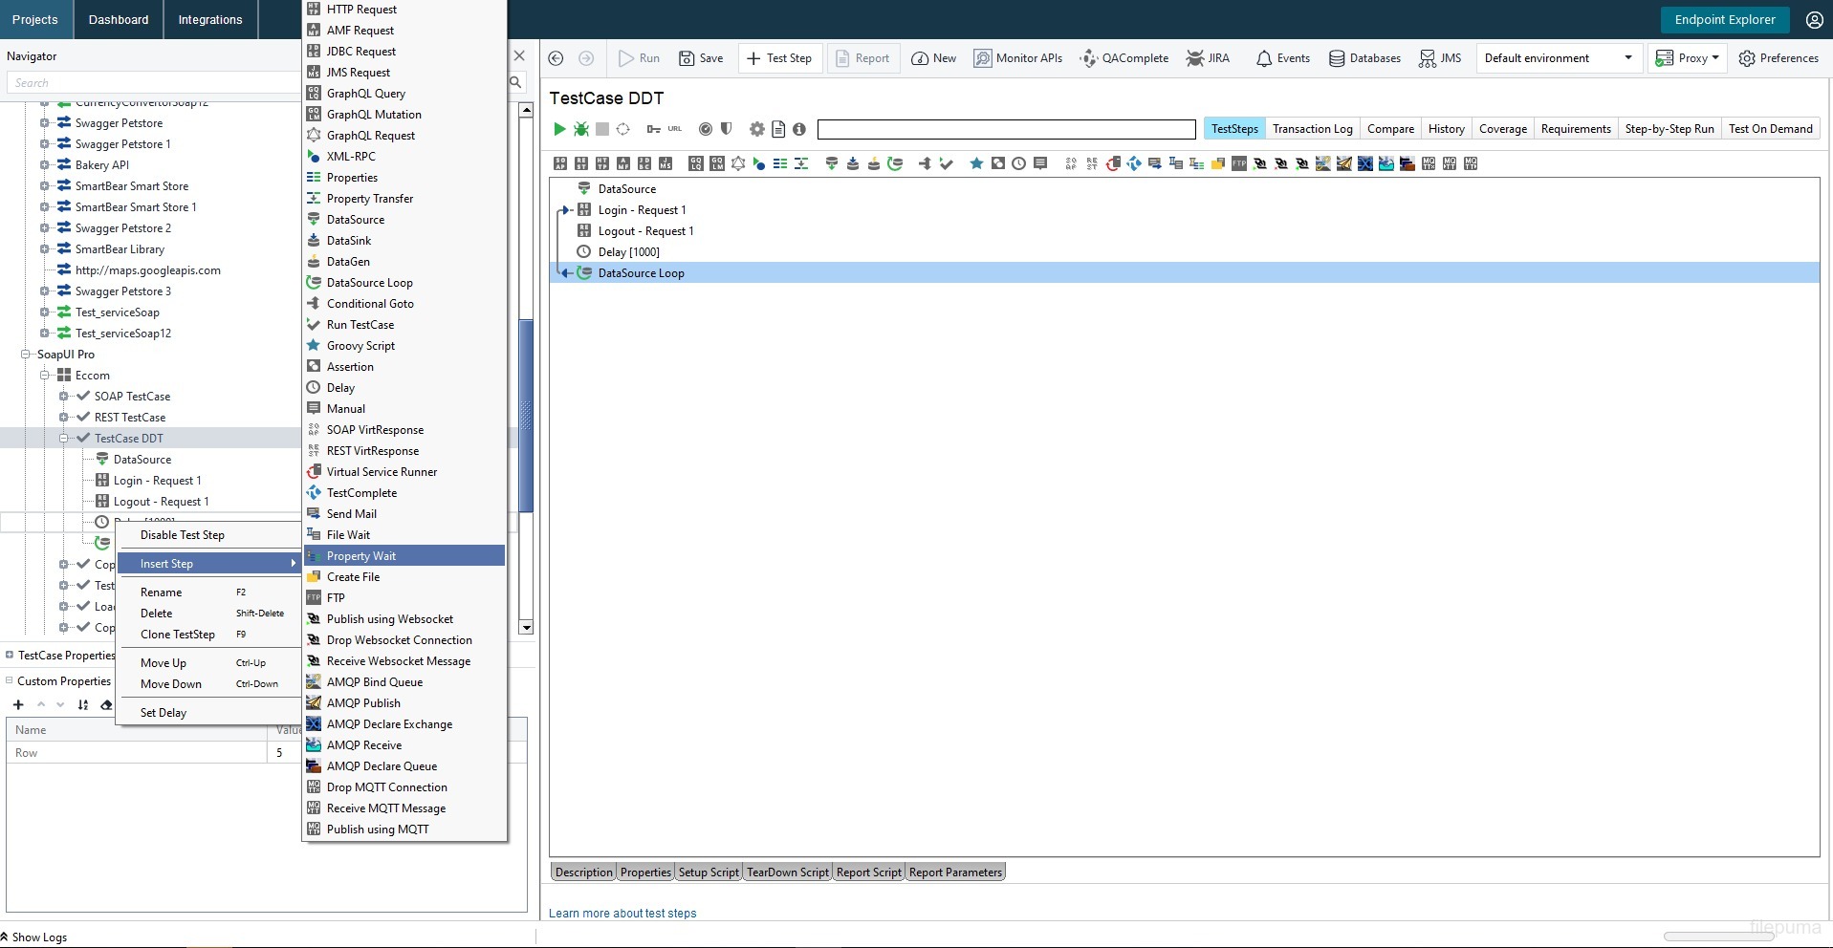The image size is (1833, 948).
Task: Click the Endpoint Explorer button
Action: [1724, 20]
